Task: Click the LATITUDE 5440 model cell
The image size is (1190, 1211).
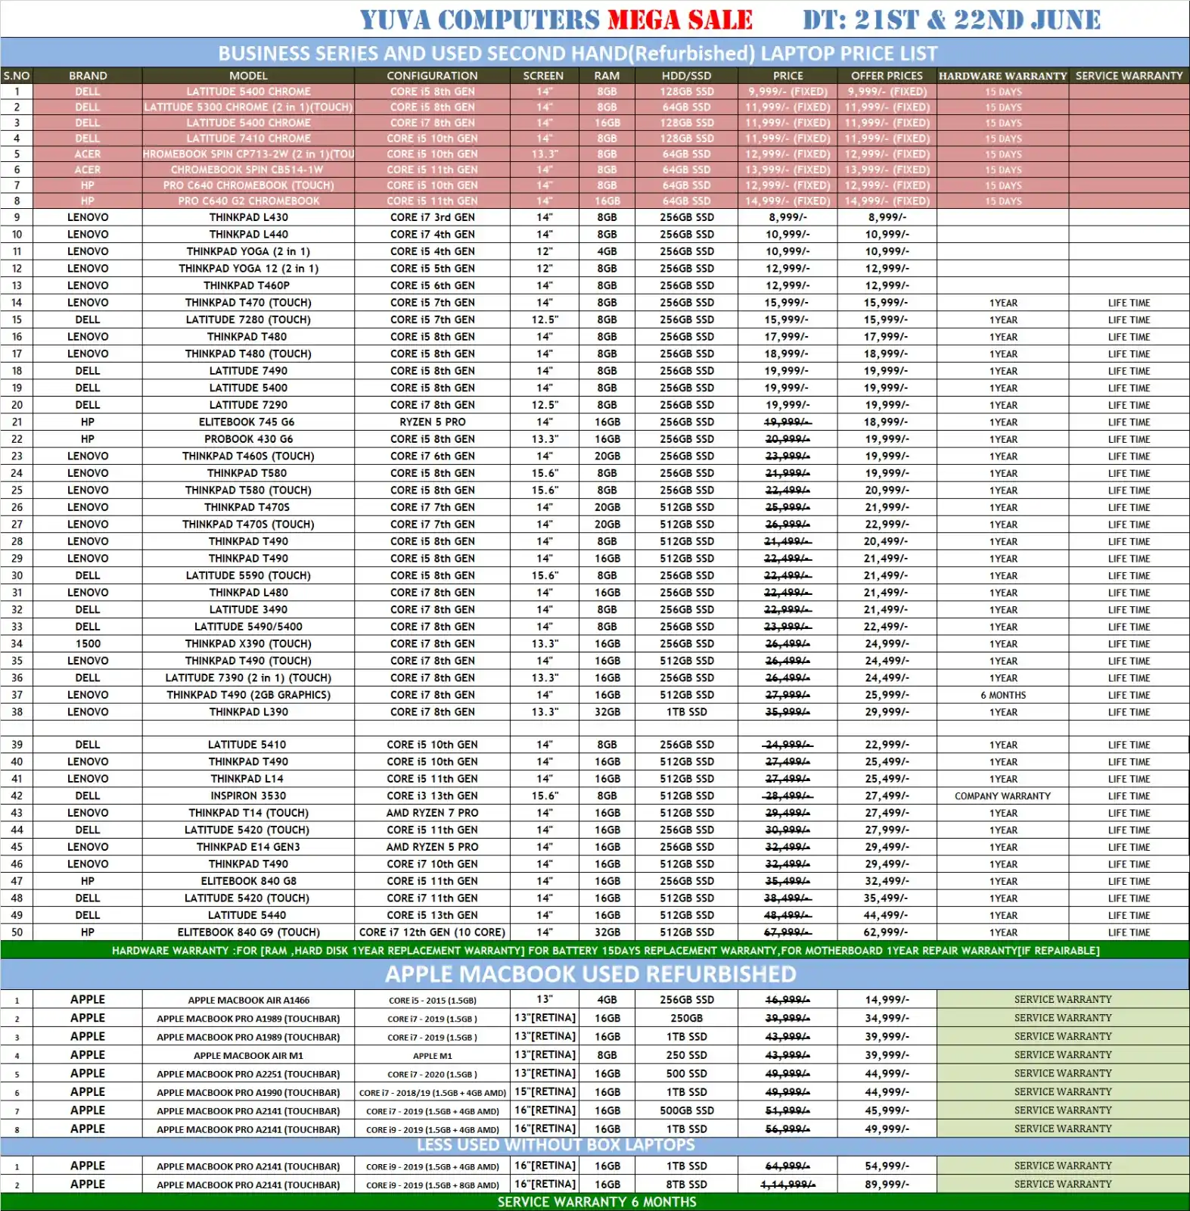Action: click(248, 915)
